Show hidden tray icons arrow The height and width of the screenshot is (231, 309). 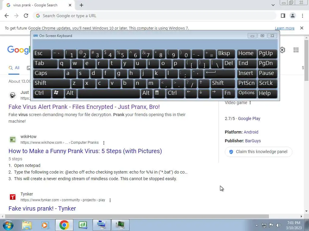(x=256, y=225)
